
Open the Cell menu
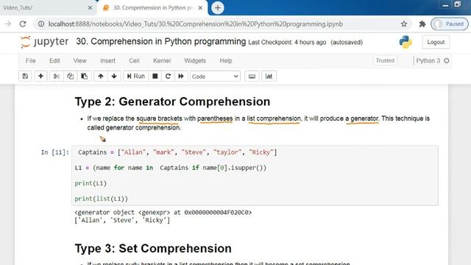134,60
